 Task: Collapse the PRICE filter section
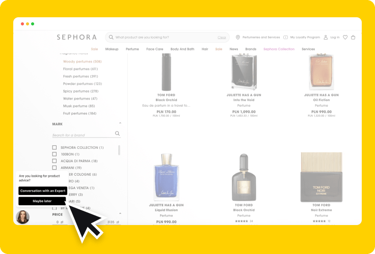[120, 213]
